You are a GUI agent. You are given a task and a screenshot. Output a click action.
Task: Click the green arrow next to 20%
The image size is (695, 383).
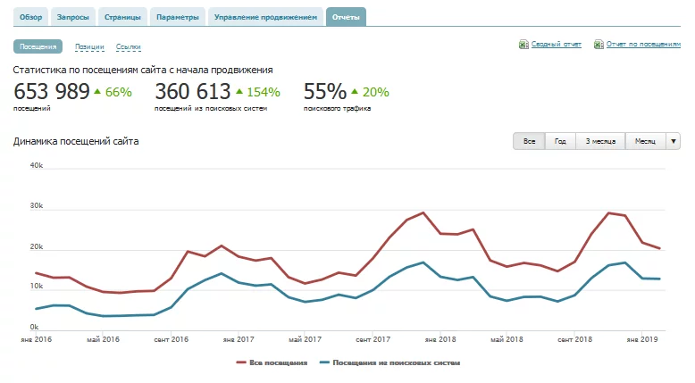355,91
